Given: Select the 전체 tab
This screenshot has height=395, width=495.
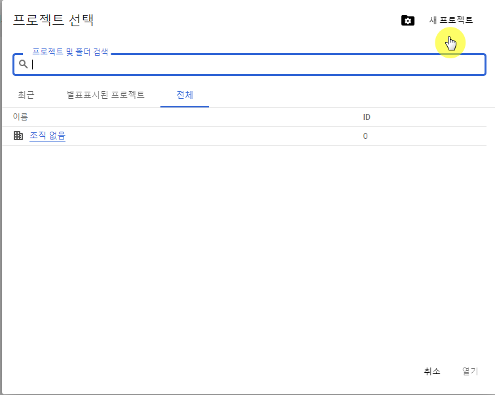Looking at the screenshot, I should pyautogui.click(x=185, y=95).
